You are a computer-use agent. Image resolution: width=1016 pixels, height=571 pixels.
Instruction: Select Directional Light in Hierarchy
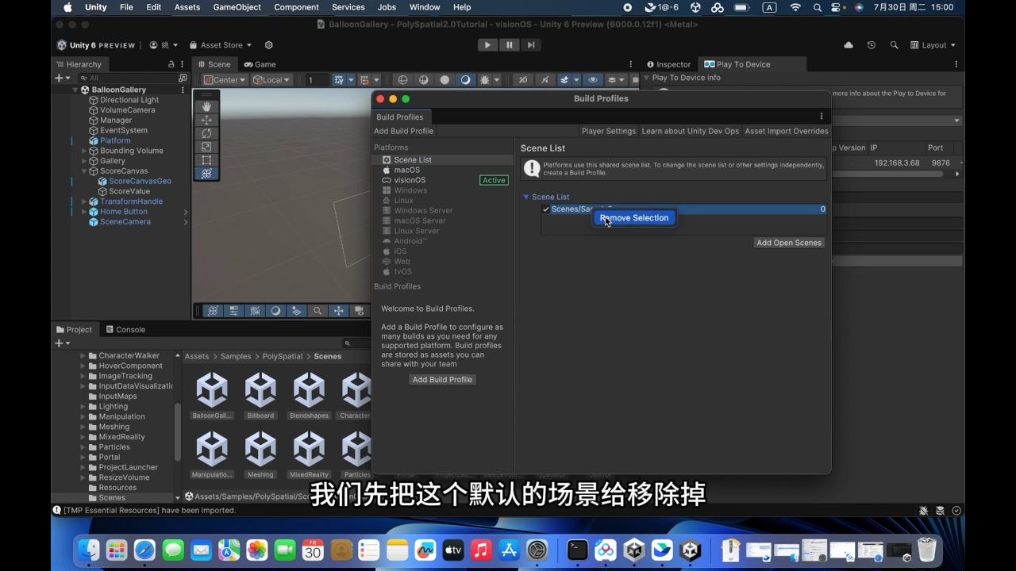click(x=129, y=100)
